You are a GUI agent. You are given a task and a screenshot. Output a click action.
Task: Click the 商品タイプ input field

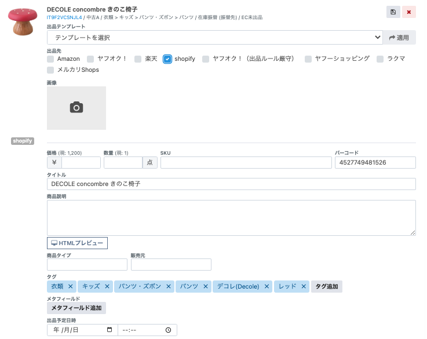(x=87, y=264)
